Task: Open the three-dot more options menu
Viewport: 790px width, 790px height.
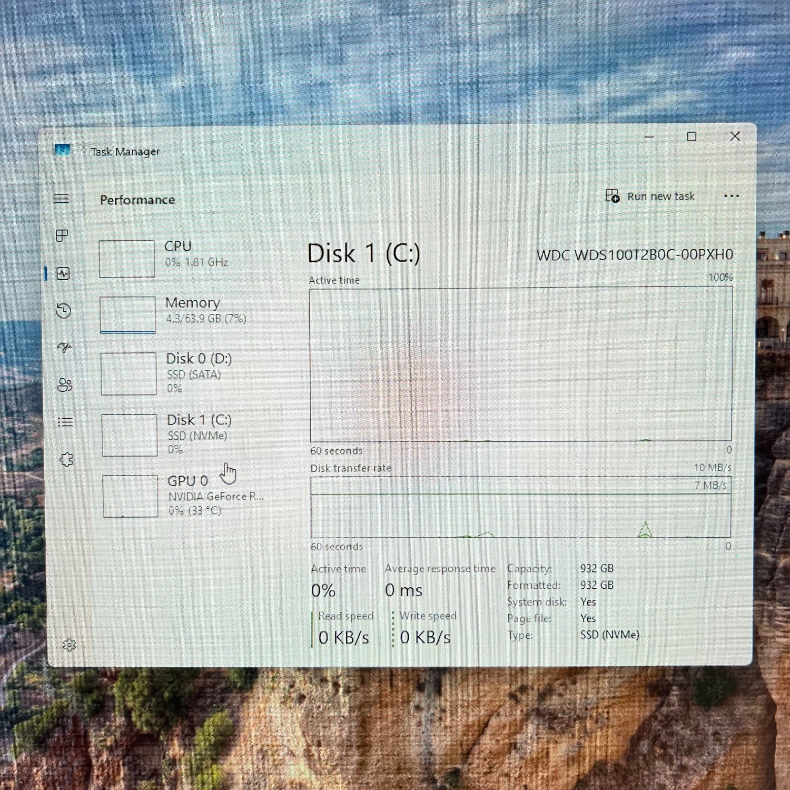Action: point(731,196)
